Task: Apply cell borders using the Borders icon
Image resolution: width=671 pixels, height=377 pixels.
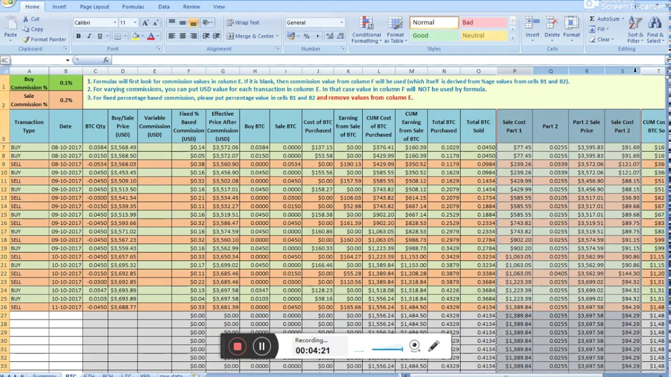Action: tap(117, 36)
